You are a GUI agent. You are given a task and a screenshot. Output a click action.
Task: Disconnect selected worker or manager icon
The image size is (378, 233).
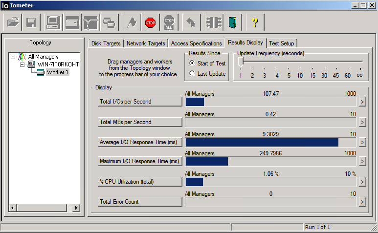(x=214, y=22)
